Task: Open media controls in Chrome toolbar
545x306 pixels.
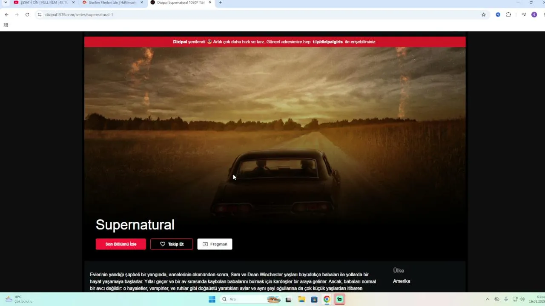Action: tap(524, 14)
